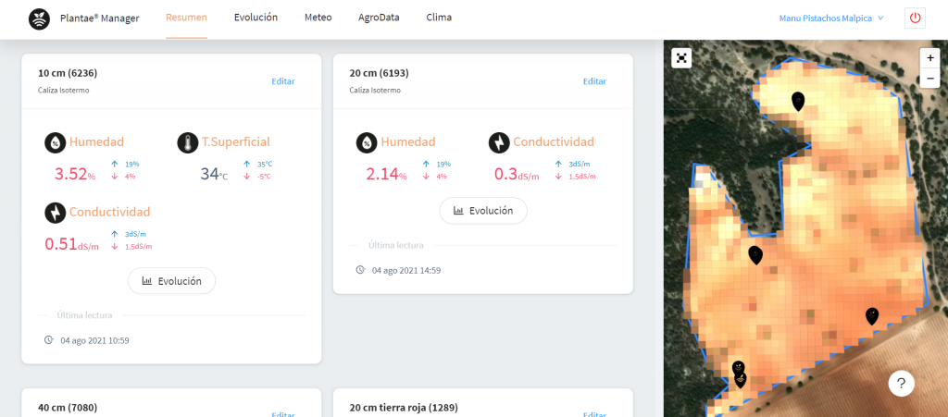The image size is (948, 417).
Task: Select the sensor pin near the field's right edge
Action: pyautogui.click(x=871, y=315)
